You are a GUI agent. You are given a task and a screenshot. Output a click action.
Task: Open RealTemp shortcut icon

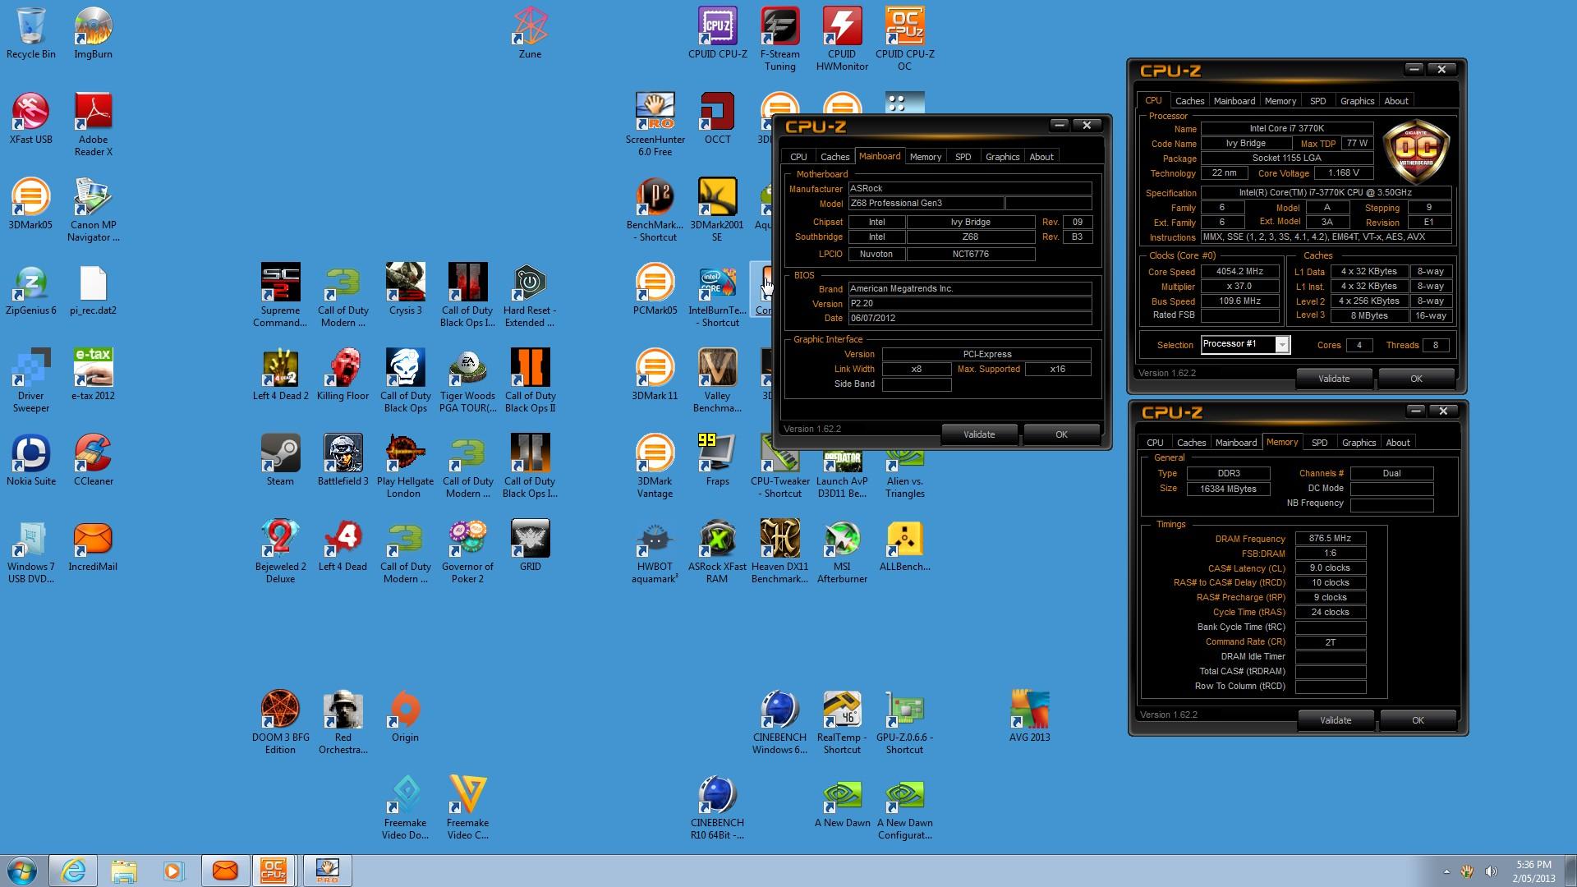click(842, 722)
